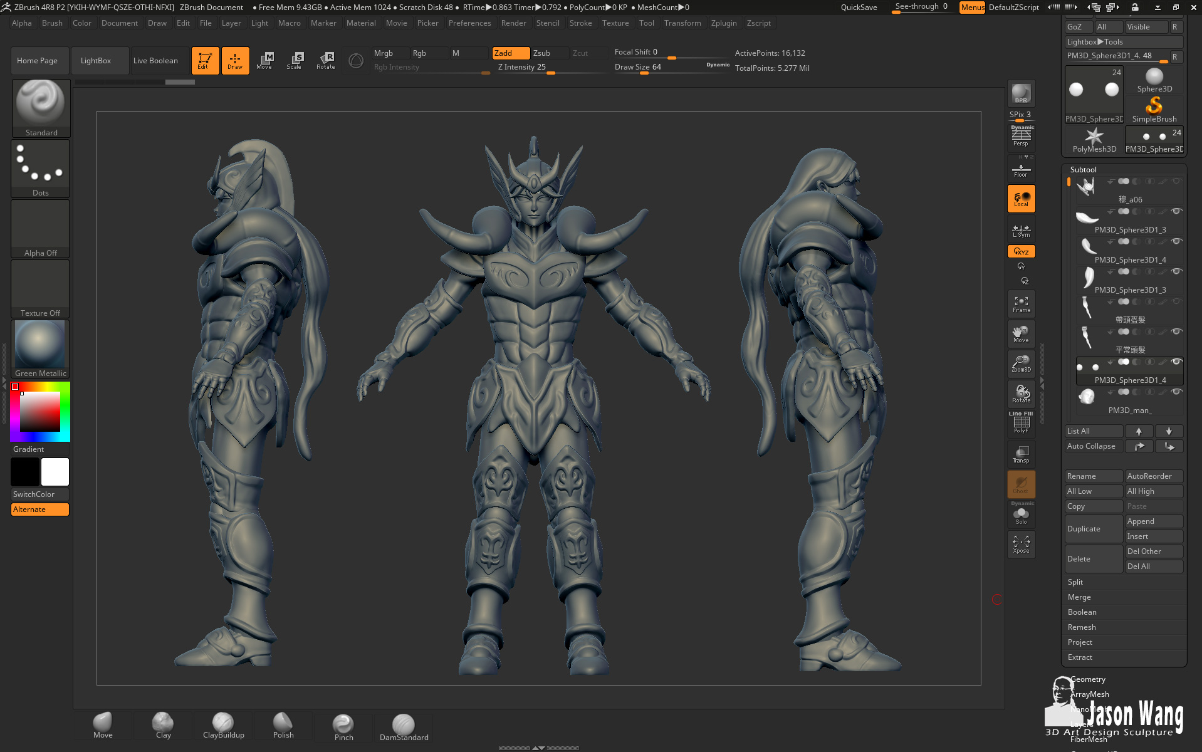1202x752 pixels.
Task: Select the DamStandard brush
Action: 404,725
